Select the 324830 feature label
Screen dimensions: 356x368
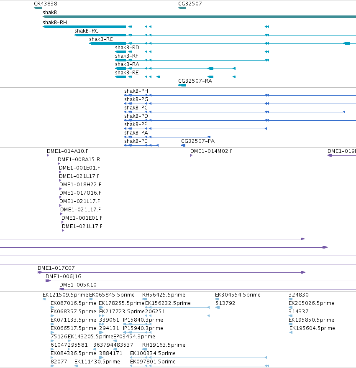(298, 295)
